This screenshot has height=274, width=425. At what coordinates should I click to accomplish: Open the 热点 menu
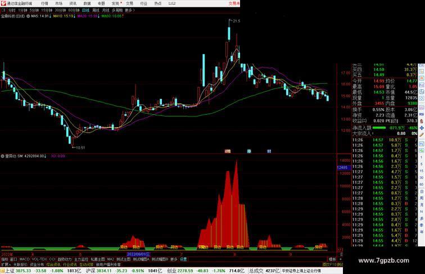coord(158,3)
